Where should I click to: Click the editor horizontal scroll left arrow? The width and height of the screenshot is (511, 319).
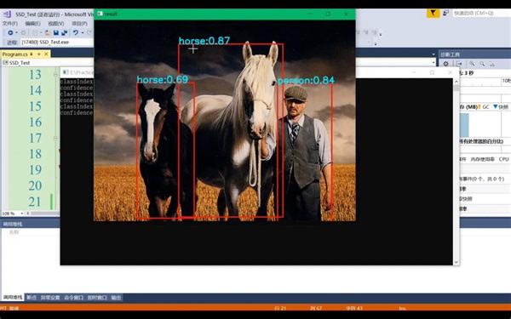[28, 214]
